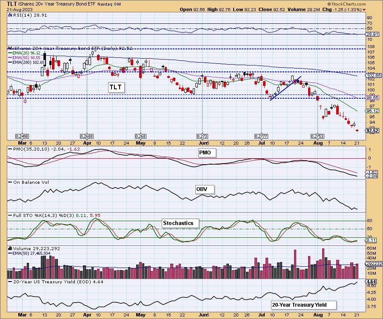The width and height of the screenshot is (383, 319).
Task: Click the 0.268 marker label
Action: click(x=141, y=136)
